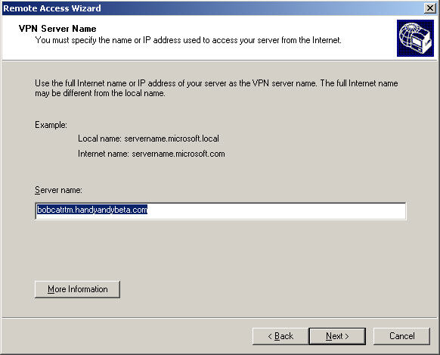440x355 pixels.
Task: Click the Local name servername.microsoft.local example
Action: (148, 139)
